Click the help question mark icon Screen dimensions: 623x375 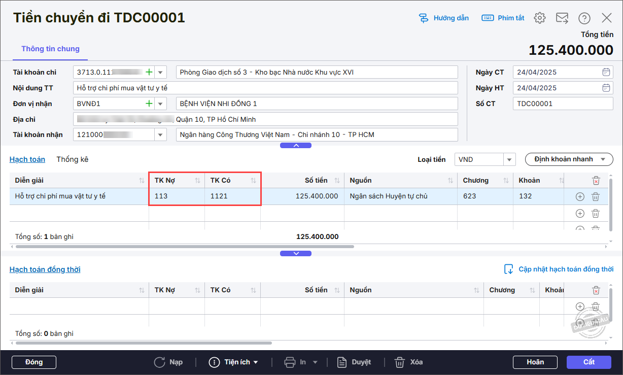pyautogui.click(x=584, y=18)
